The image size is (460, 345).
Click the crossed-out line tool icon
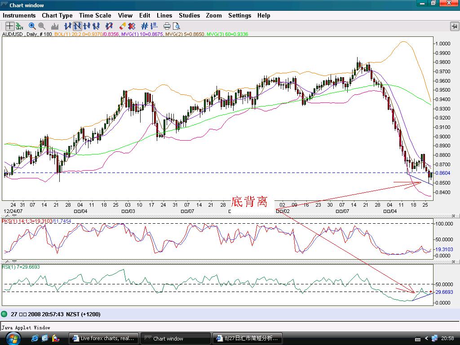click(x=109, y=26)
